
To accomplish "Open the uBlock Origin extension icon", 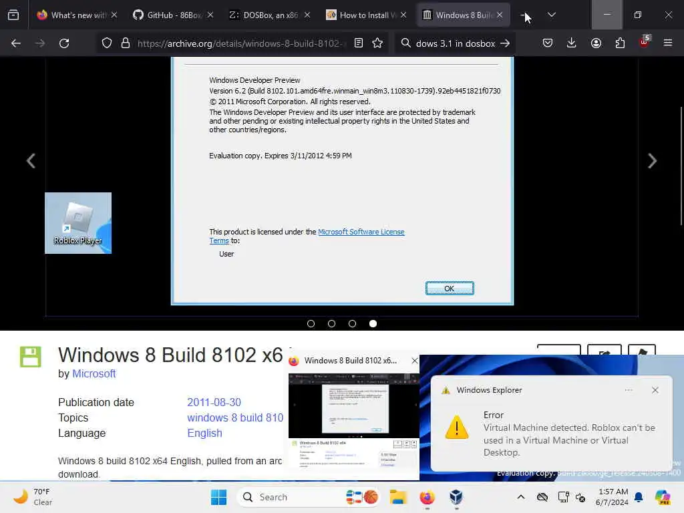I will [645, 42].
